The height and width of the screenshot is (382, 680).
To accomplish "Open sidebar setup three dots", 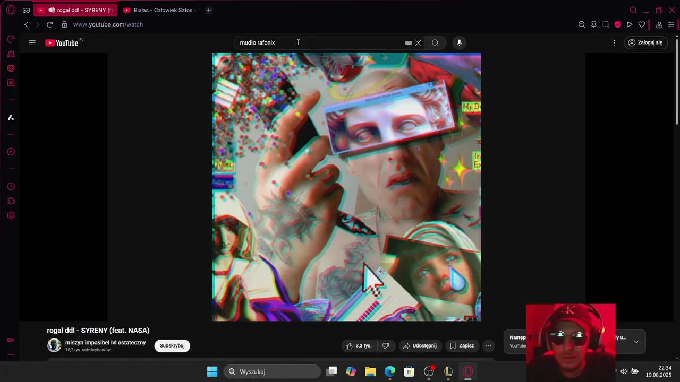I will pyautogui.click(x=11, y=354).
